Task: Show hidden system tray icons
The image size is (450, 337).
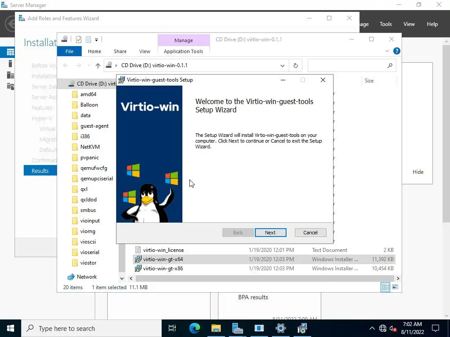Action: pos(372,328)
